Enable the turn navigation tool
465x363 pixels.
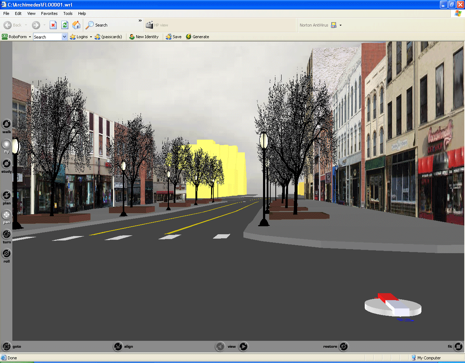[x=7, y=235]
